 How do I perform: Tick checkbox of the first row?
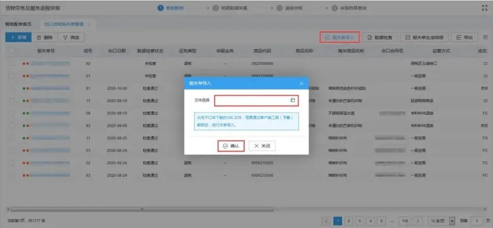11,64
